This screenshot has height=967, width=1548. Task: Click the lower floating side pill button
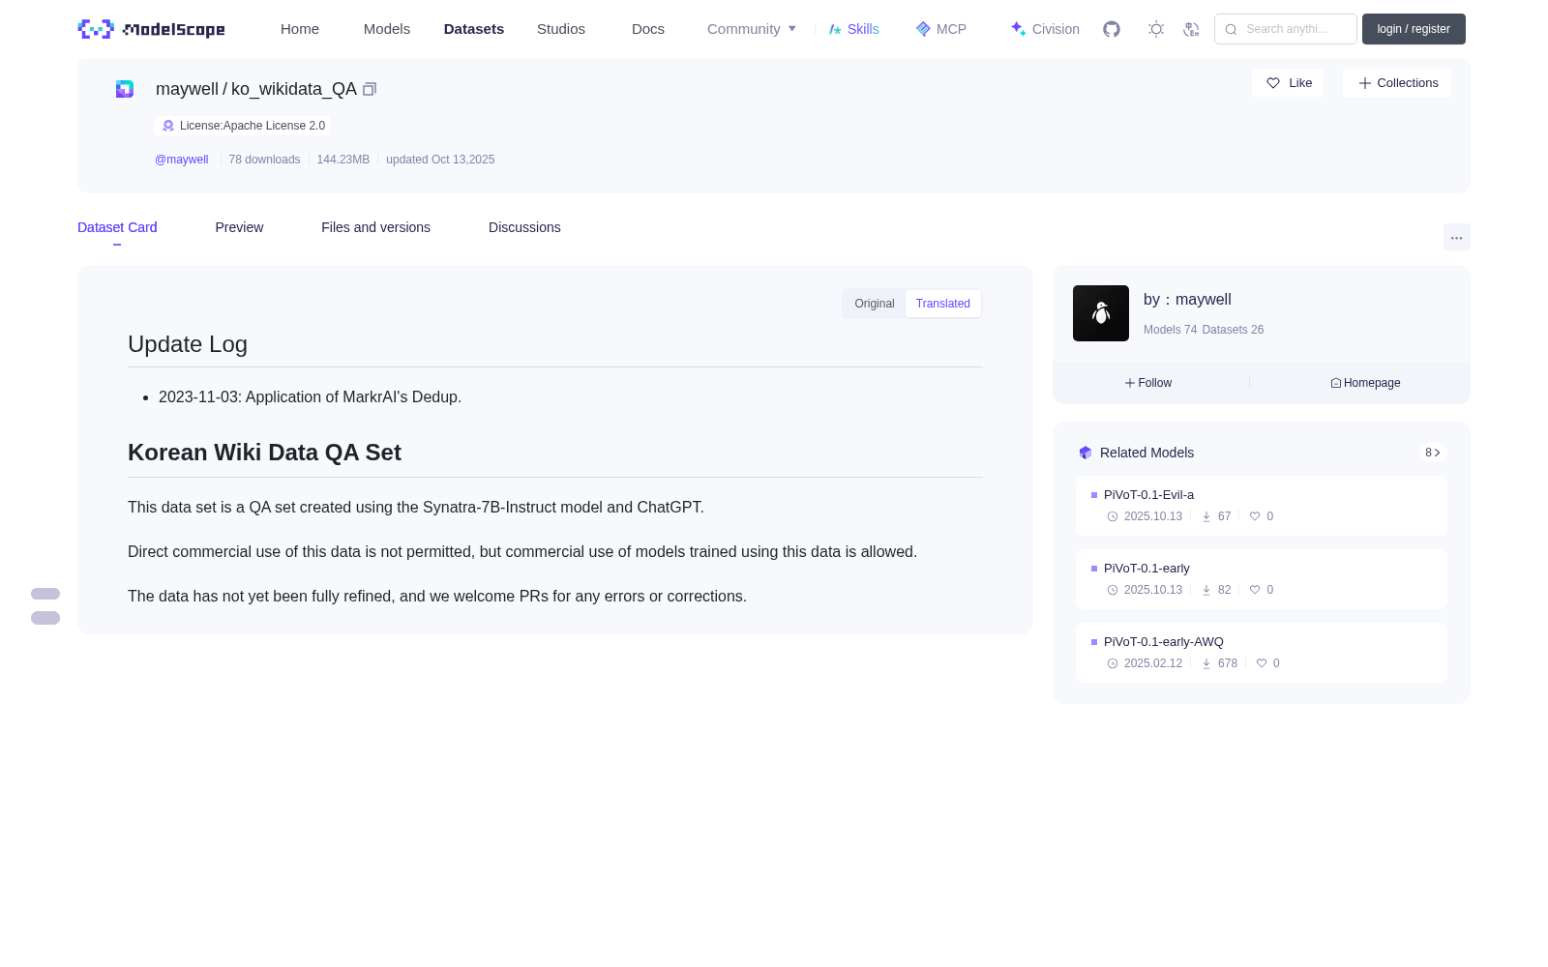(x=45, y=618)
